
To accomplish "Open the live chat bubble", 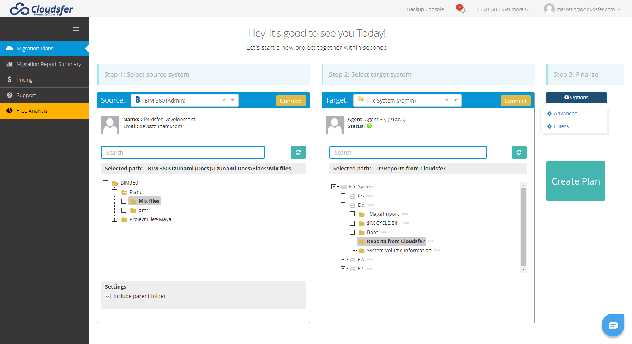I will [613, 325].
